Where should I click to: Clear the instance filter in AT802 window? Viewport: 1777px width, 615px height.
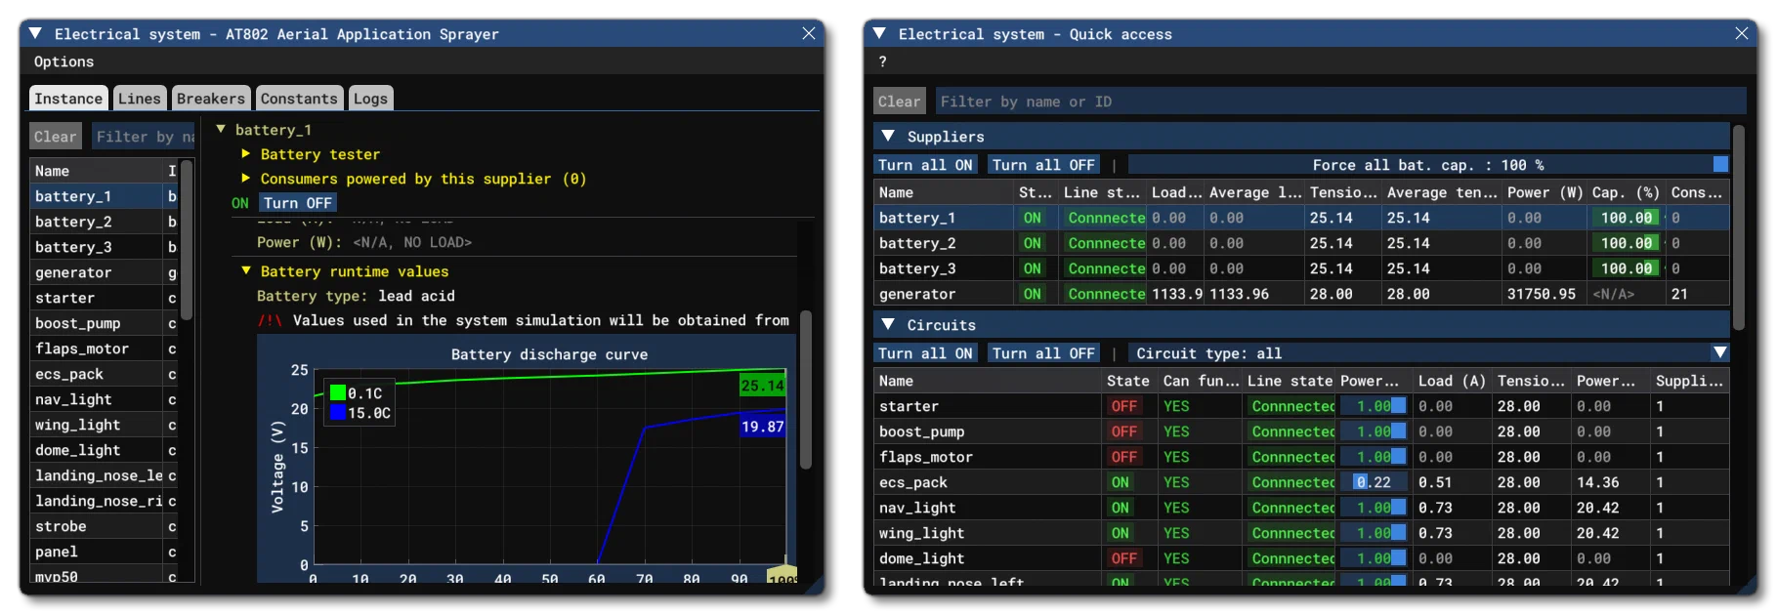(56, 137)
